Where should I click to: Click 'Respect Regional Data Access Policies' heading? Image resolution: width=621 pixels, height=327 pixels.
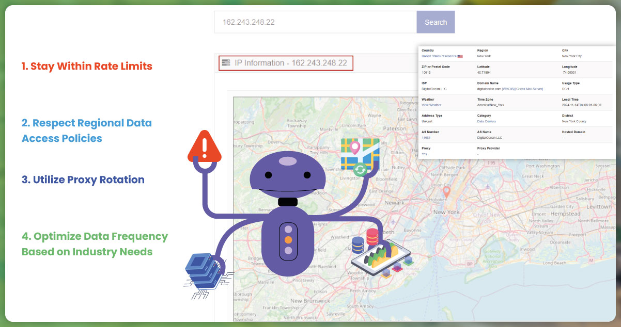pos(87,130)
